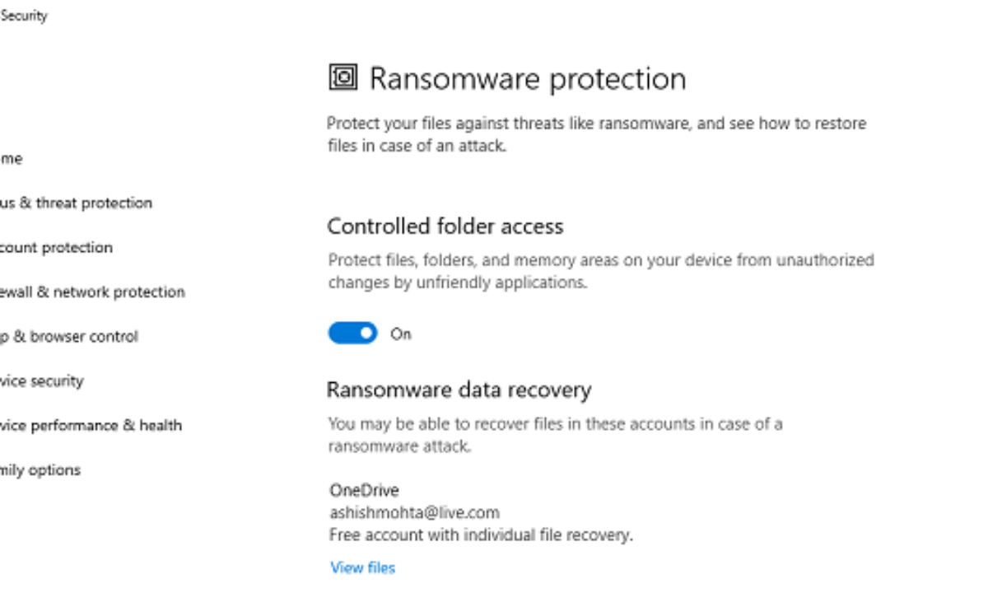The width and height of the screenshot is (988, 593).
Task: Click the "Free account with individual file recovery" text
Action: point(481,535)
